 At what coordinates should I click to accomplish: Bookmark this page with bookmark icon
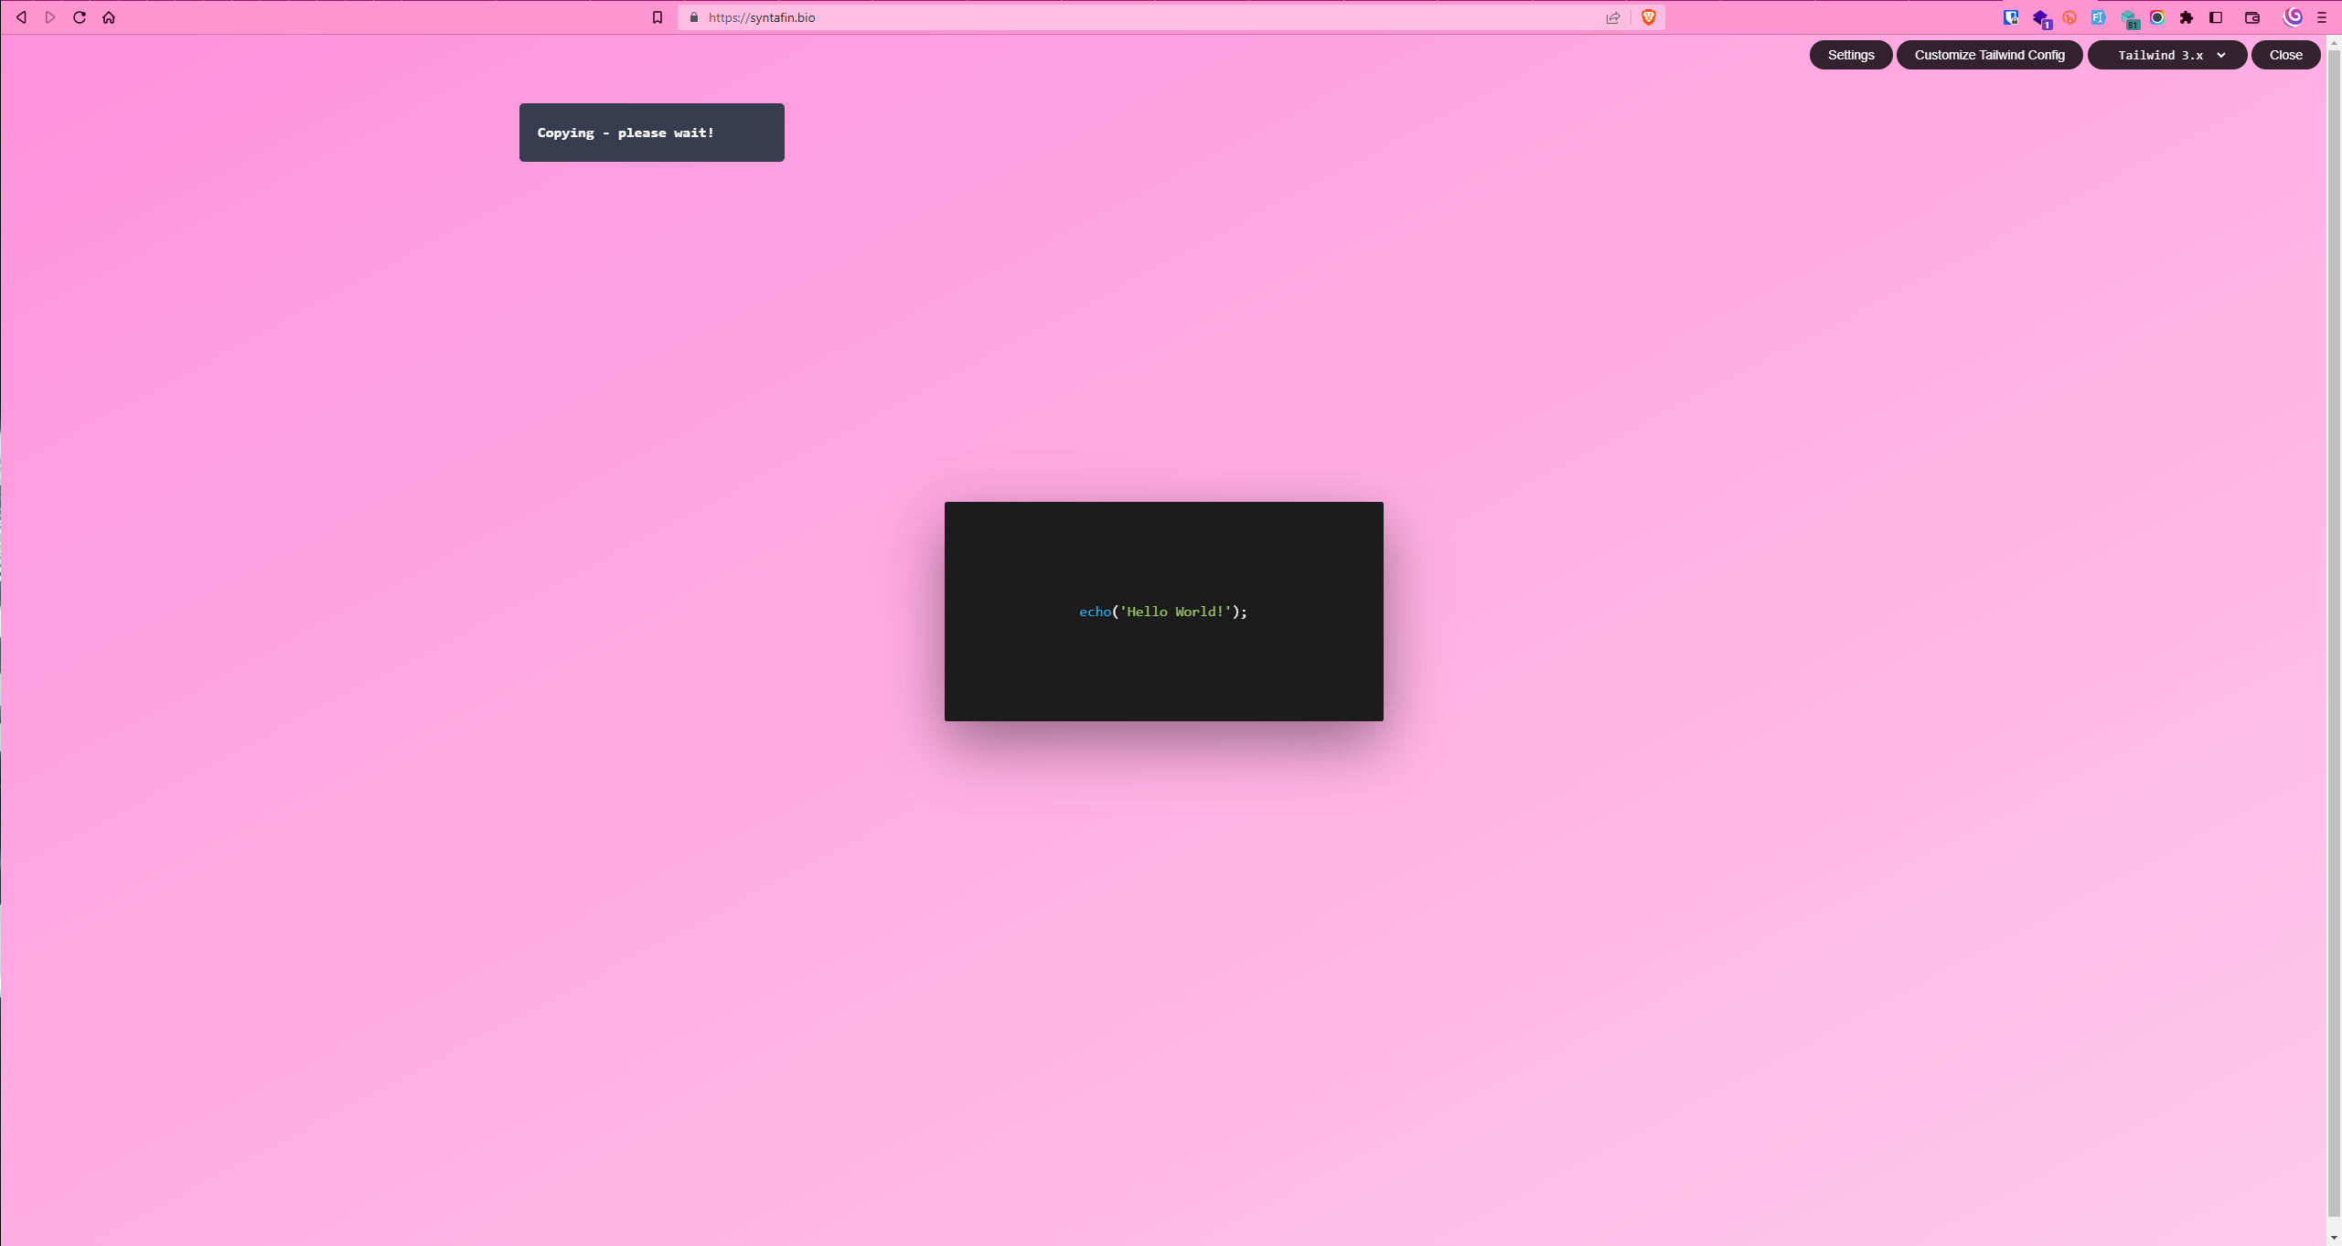tap(657, 17)
